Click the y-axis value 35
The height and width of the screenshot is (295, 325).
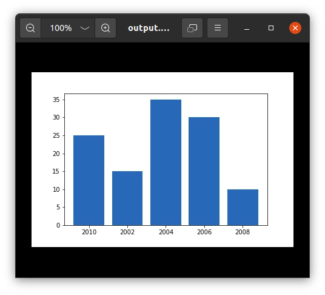[x=56, y=100]
